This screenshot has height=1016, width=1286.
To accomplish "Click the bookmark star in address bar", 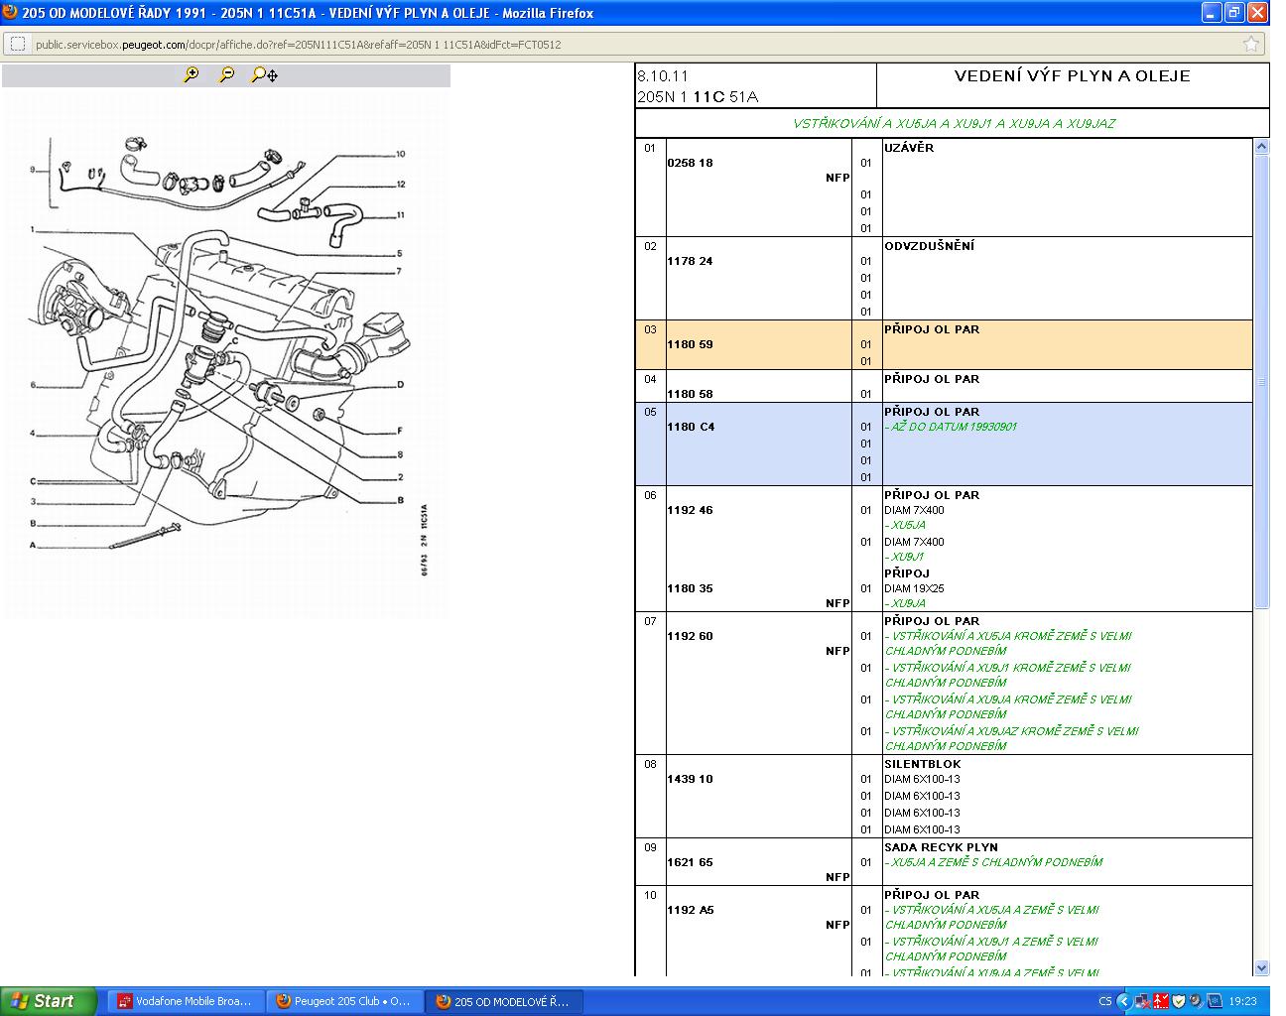I will (1250, 44).
